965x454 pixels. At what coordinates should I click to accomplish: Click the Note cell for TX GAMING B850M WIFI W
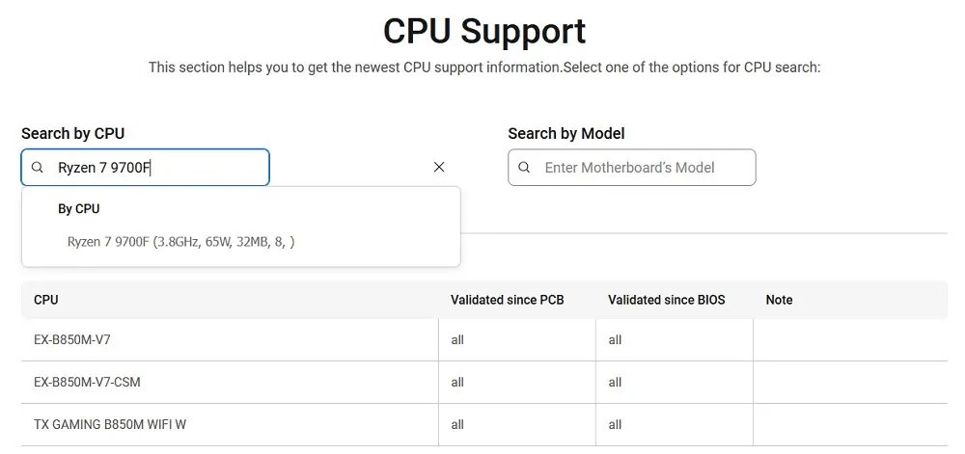click(x=849, y=425)
